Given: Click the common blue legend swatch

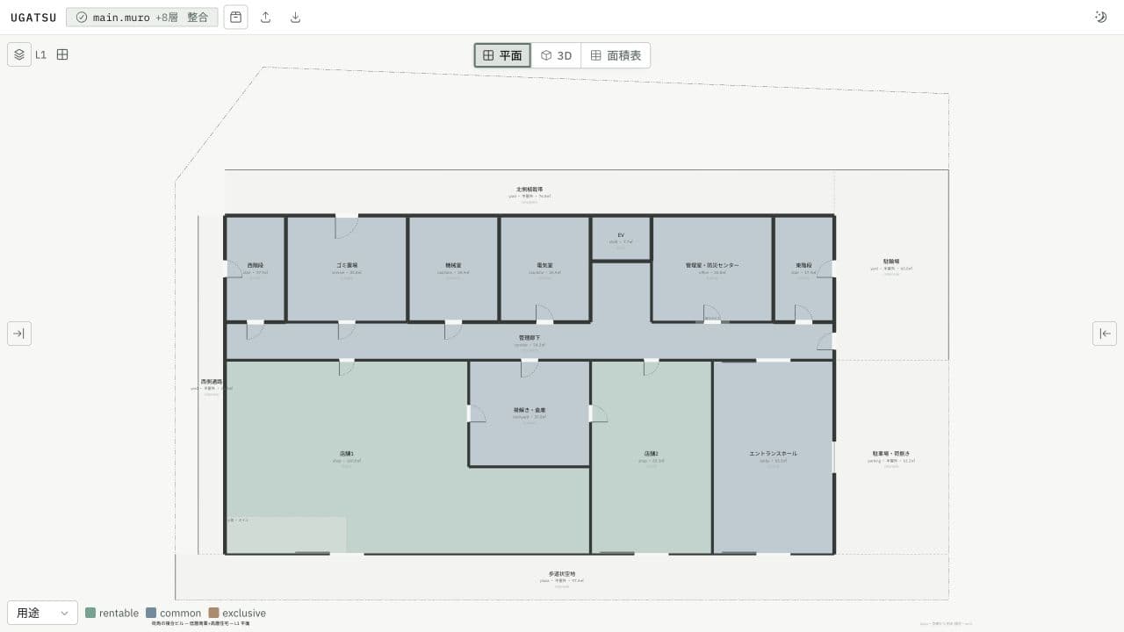Looking at the screenshot, I should [151, 613].
